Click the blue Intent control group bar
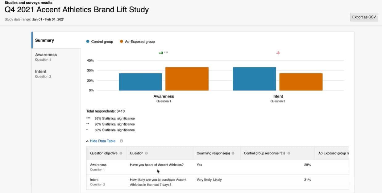The width and height of the screenshot is (382, 193). pyautogui.click(x=255, y=79)
